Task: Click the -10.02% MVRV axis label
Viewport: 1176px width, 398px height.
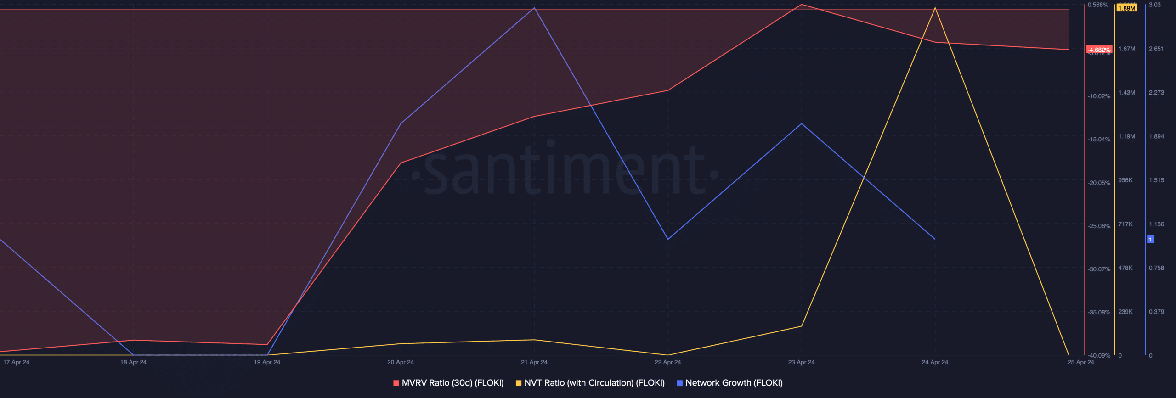Action: click(x=1099, y=96)
